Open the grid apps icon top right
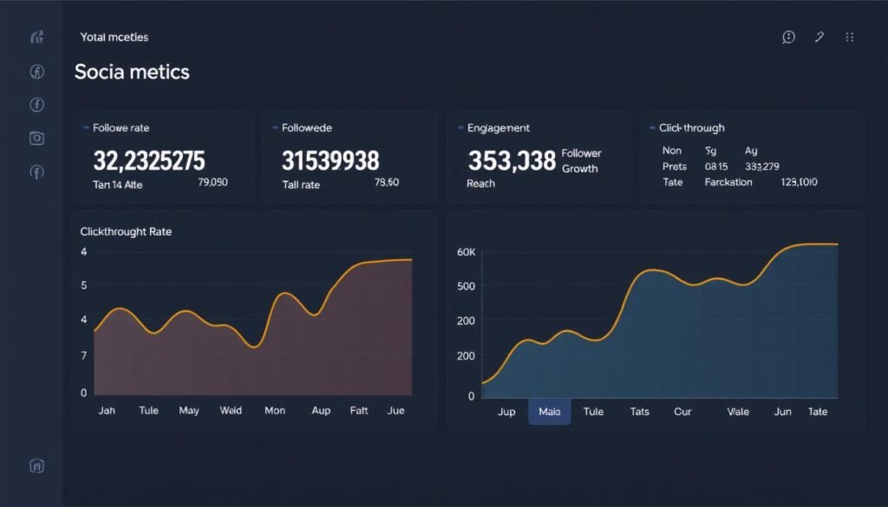 [x=850, y=37]
